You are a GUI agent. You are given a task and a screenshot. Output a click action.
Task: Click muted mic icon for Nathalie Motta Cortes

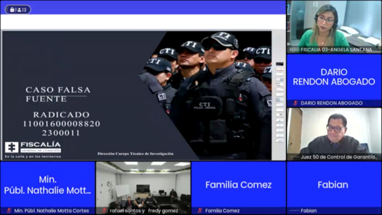coord(9,211)
